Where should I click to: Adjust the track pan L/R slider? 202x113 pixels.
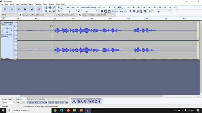7,32
